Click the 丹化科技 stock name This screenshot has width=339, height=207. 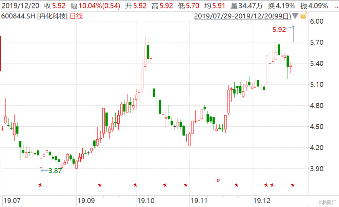pos(53,16)
